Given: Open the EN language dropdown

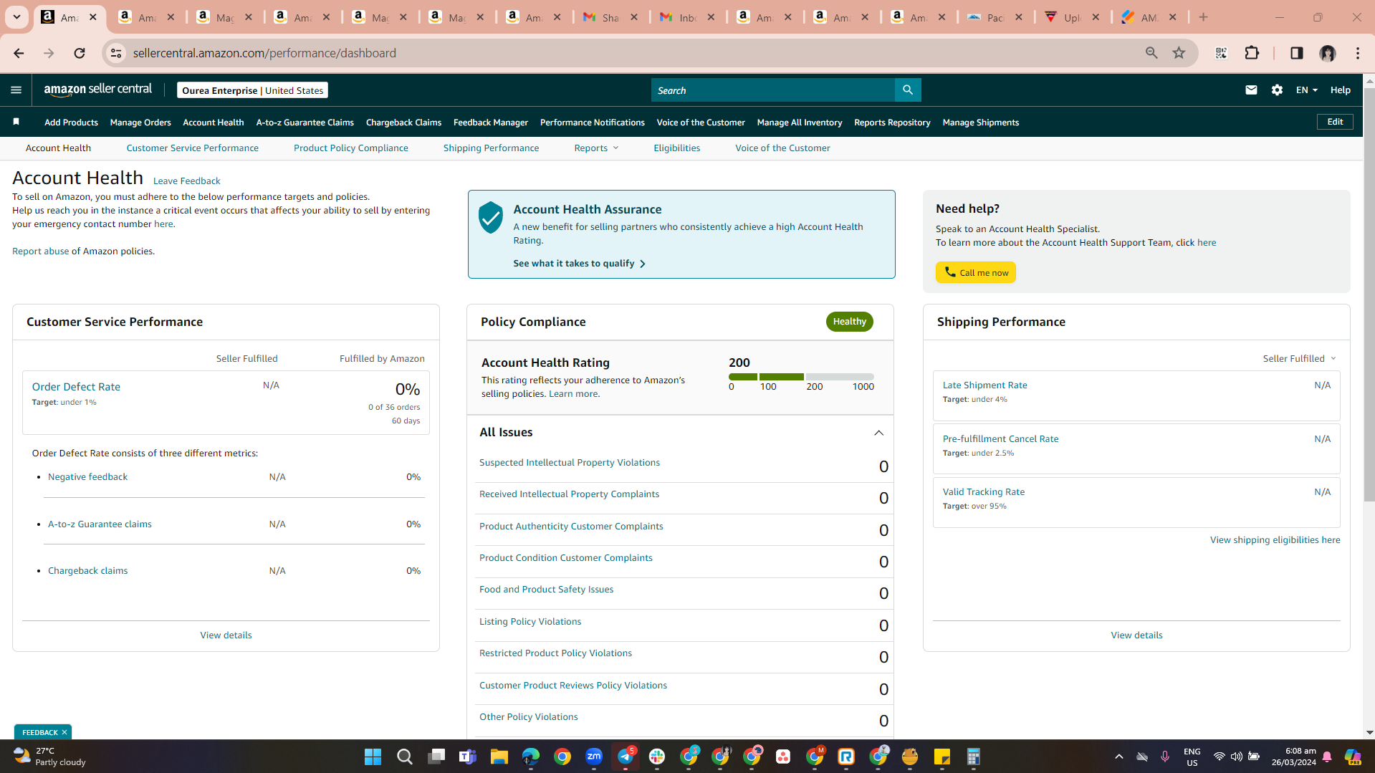Looking at the screenshot, I should click(1306, 90).
